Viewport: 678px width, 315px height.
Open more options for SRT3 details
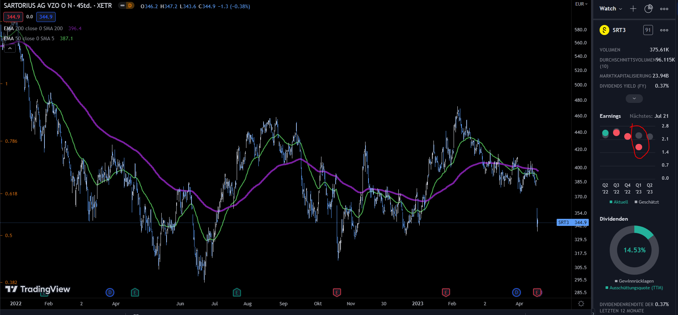pos(664,30)
